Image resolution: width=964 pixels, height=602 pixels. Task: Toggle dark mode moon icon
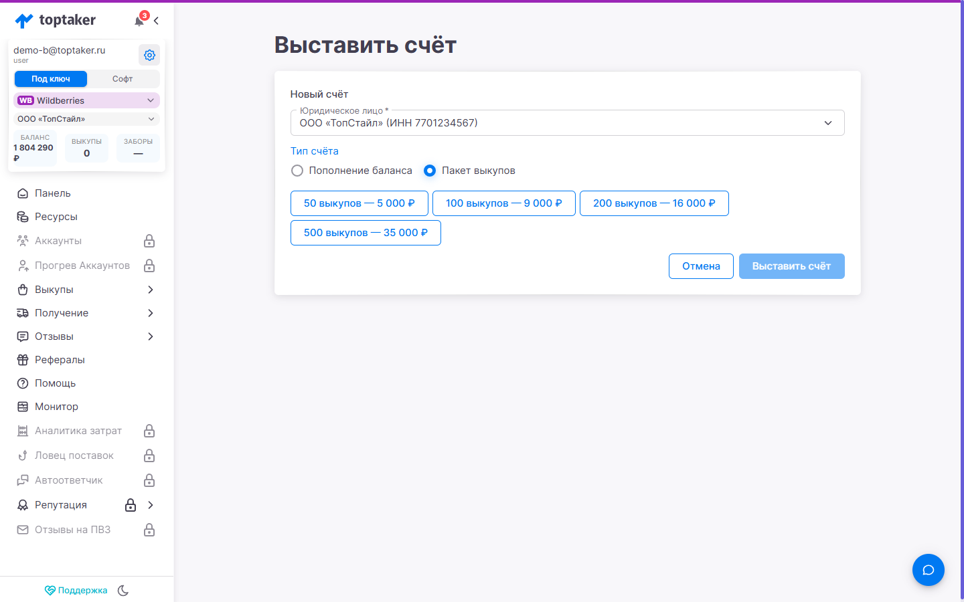(123, 591)
